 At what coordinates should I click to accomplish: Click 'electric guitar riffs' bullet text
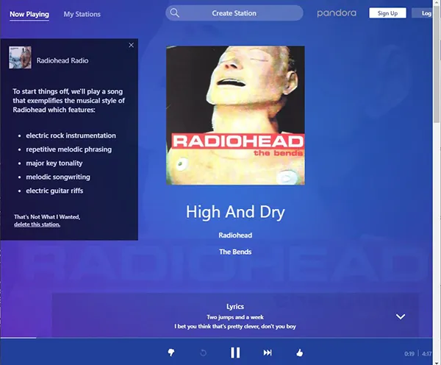[x=54, y=191]
